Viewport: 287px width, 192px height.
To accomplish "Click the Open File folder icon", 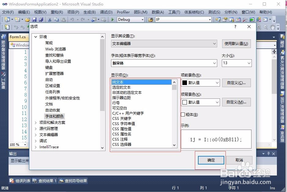I will click(28, 19).
